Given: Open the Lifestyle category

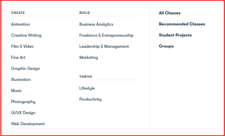Looking at the screenshot, I should pyautogui.click(x=87, y=88).
